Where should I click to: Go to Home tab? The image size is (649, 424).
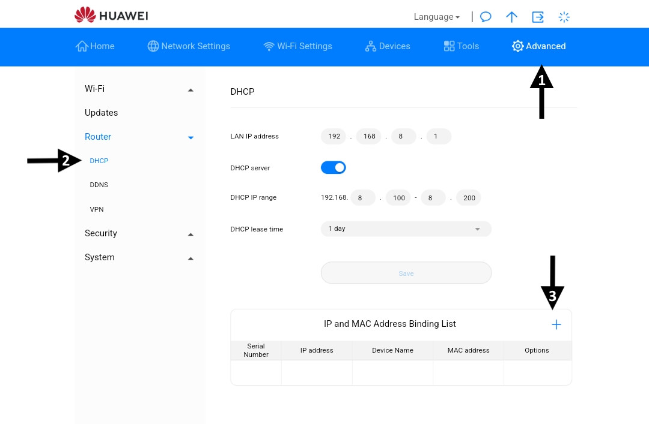(x=95, y=46)
